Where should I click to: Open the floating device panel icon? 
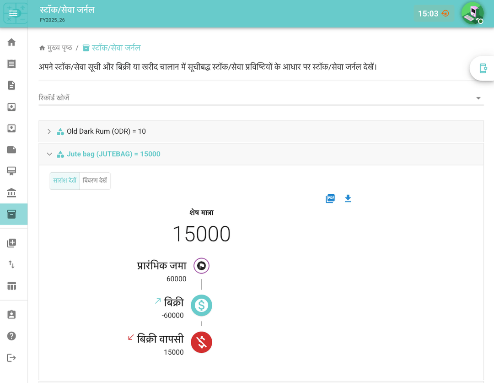coord(483,68)
